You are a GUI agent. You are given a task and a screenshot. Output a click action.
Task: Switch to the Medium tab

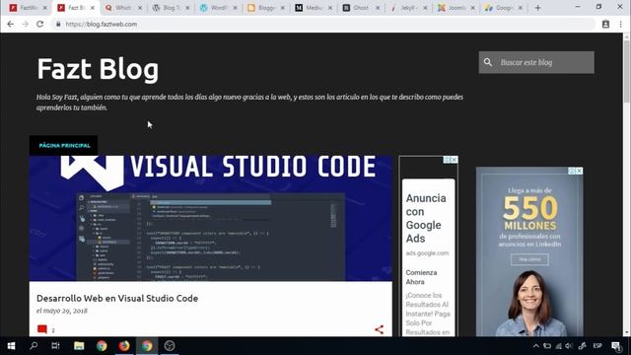point(314,8)
